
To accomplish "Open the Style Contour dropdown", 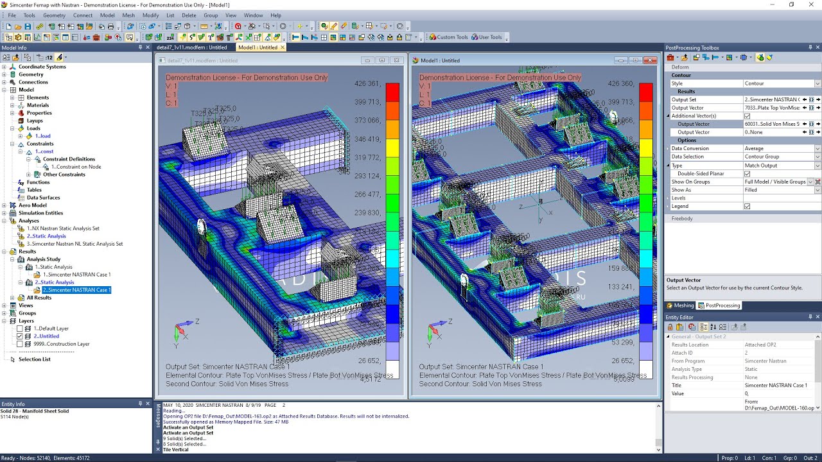I will click(x=818, y=83).
